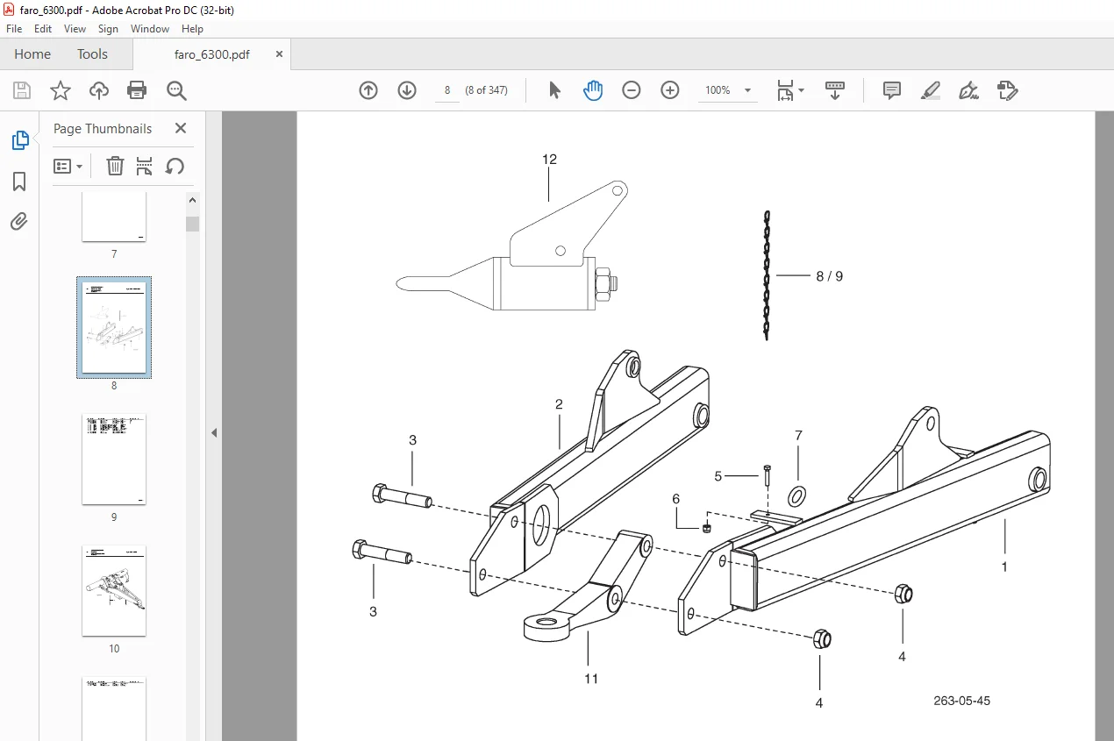
Task: Bookmark this file with the star icon
Action: coord(61,90)
